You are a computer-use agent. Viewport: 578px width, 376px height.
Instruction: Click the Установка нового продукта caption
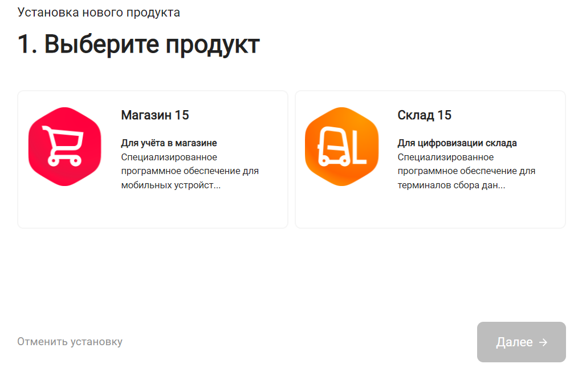point(99,12)
